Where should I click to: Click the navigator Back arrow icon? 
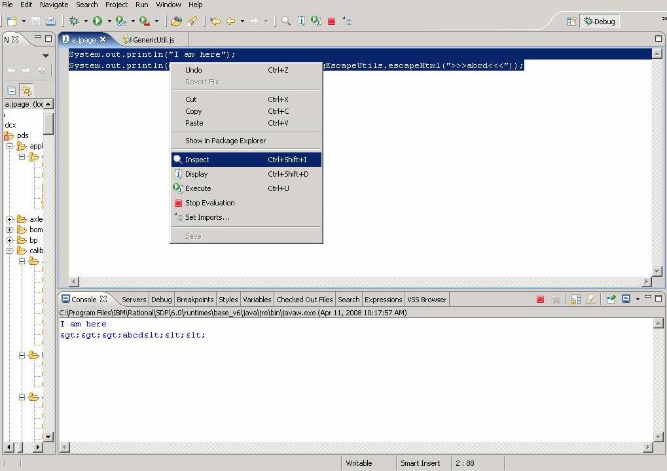[12, 70]
